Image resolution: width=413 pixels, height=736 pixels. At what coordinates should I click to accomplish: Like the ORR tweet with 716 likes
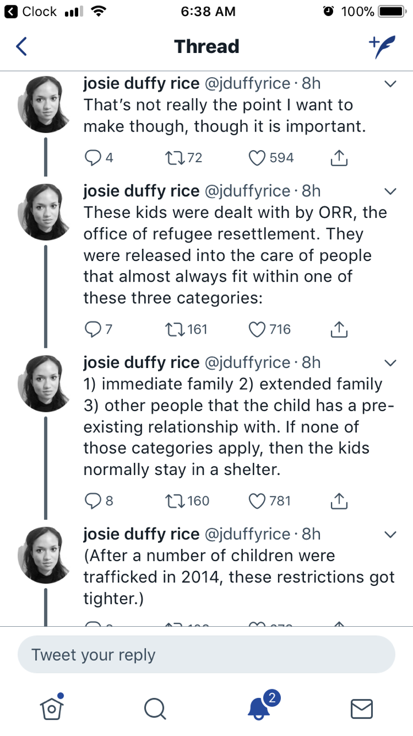(257, 329)
